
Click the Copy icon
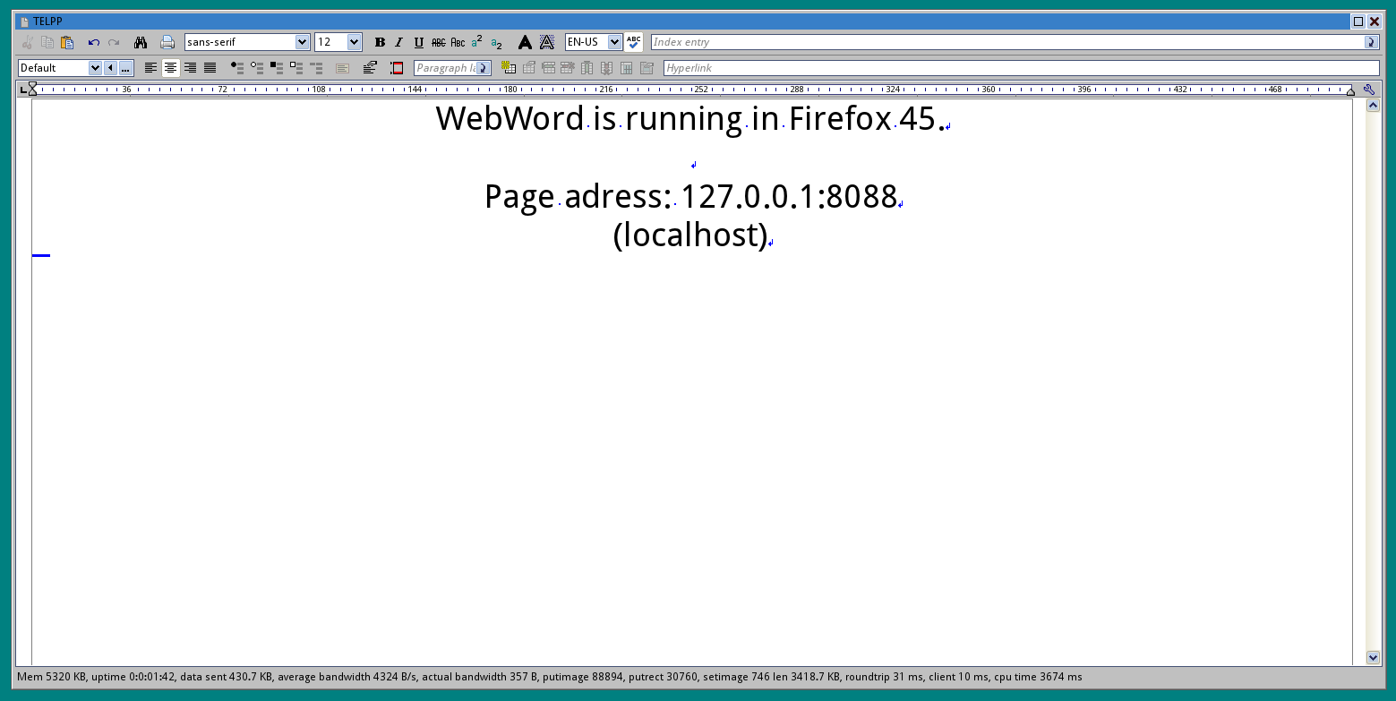click(x=47, y=42)
